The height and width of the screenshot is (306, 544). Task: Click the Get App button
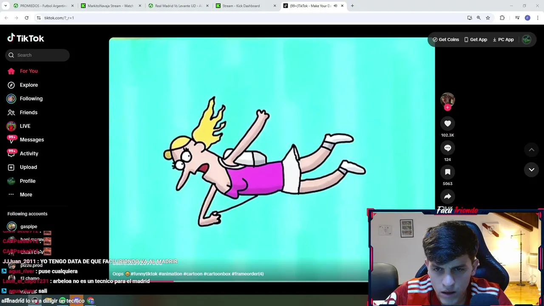[x=476, y=40]
